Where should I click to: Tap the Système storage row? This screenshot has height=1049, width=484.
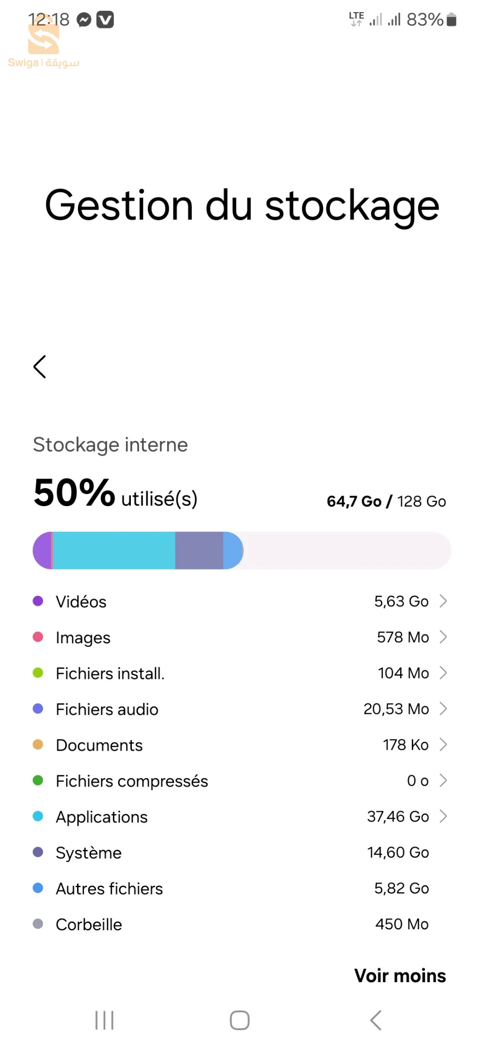(240, 852)
